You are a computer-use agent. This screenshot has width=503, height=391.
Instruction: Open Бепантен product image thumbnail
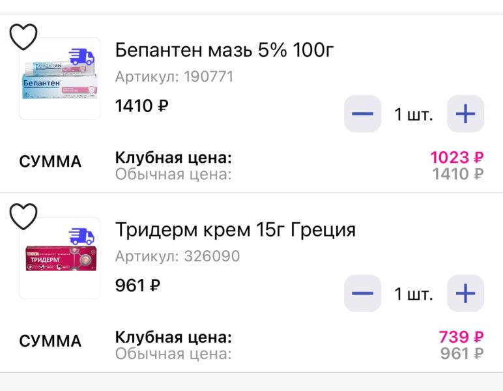tap(60, 79)
